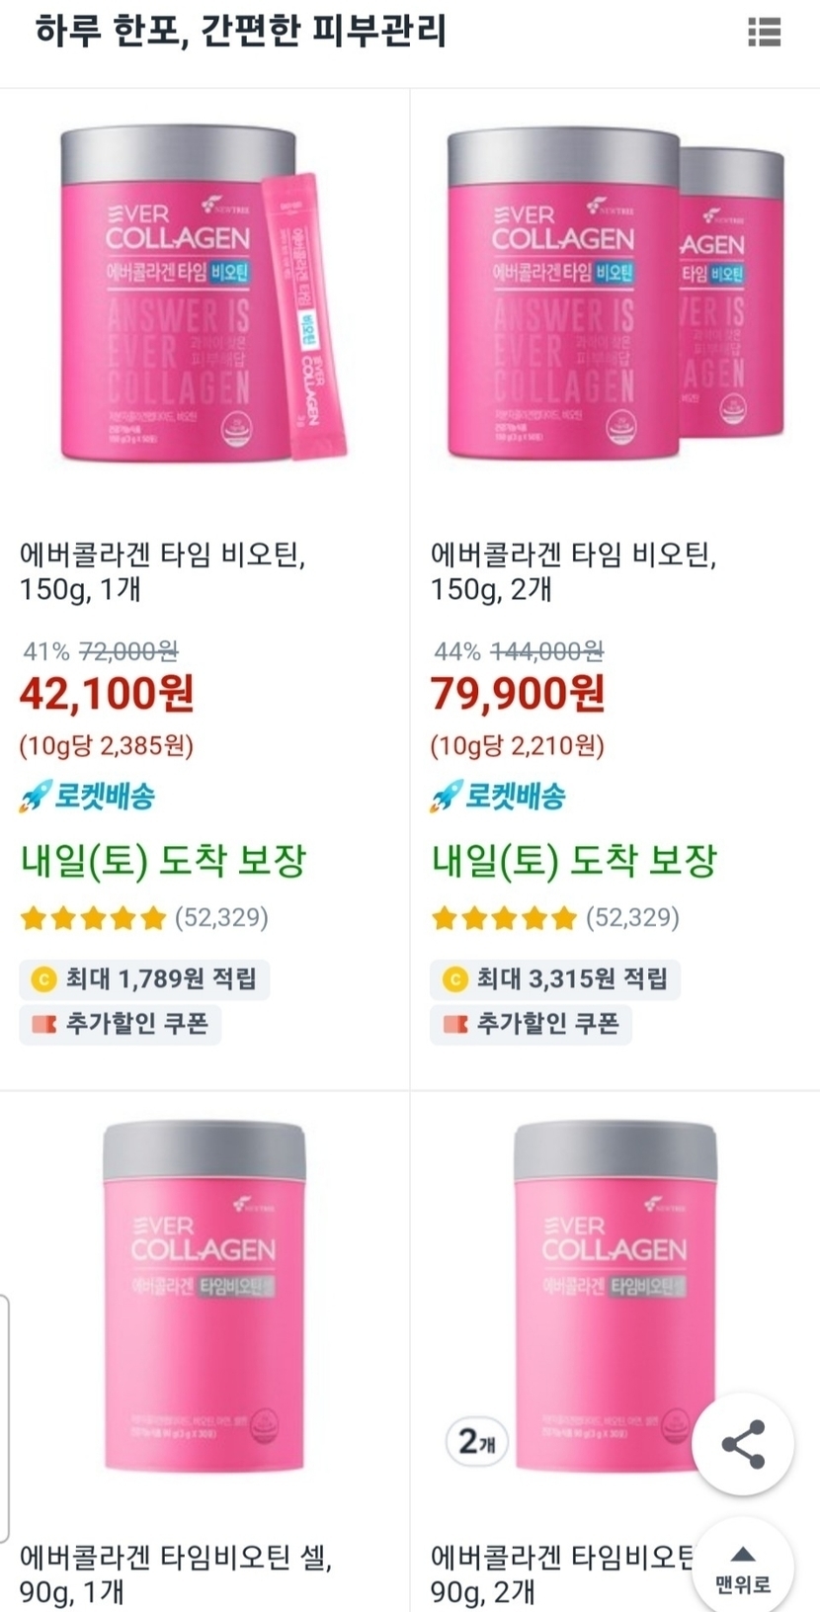This screenshot has width=820, height=1612.
Task: Tap the 42,100원 price
Action: point(107,694)
